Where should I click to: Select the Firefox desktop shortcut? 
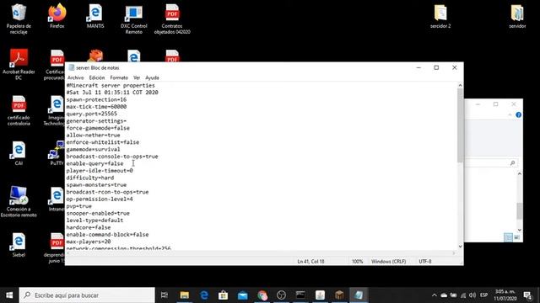pos(57,16)
